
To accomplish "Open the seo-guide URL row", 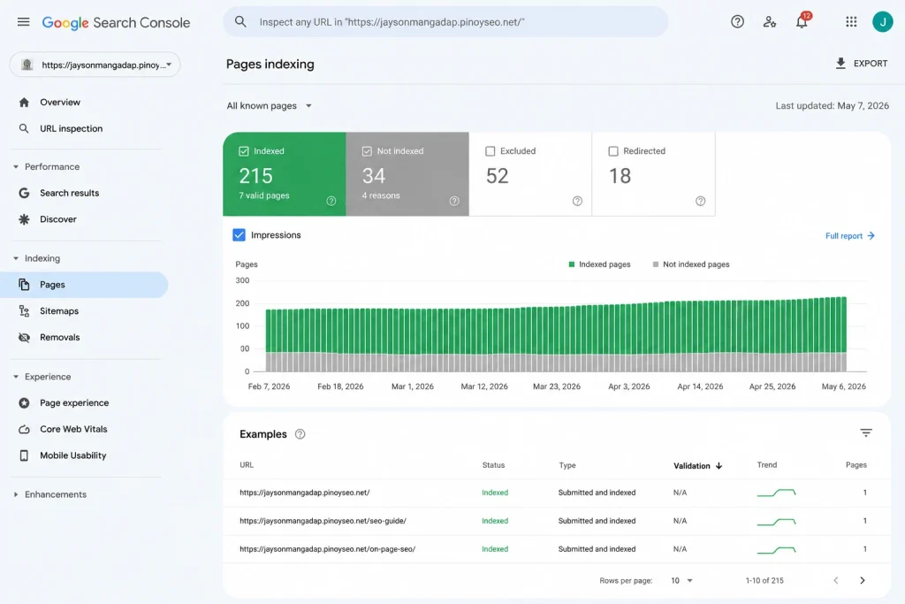I will coord(557,521).
